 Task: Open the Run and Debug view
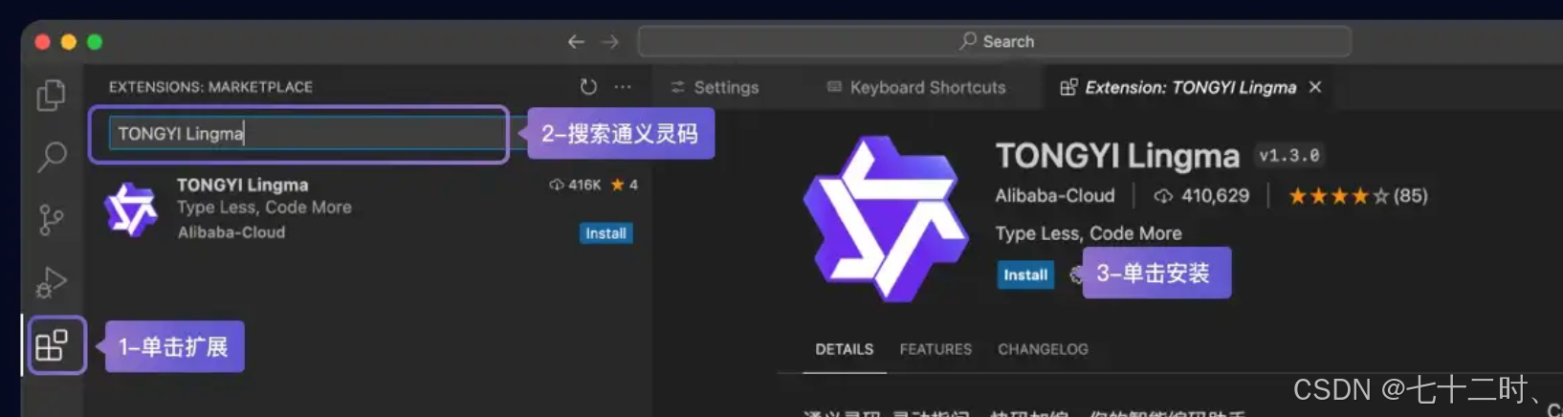pos(52,283)
